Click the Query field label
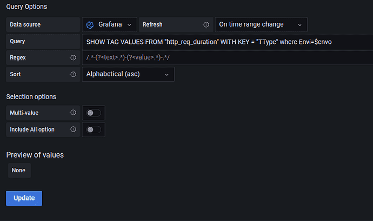This screenshot has height=221, width=373. (x=17, y=41)
